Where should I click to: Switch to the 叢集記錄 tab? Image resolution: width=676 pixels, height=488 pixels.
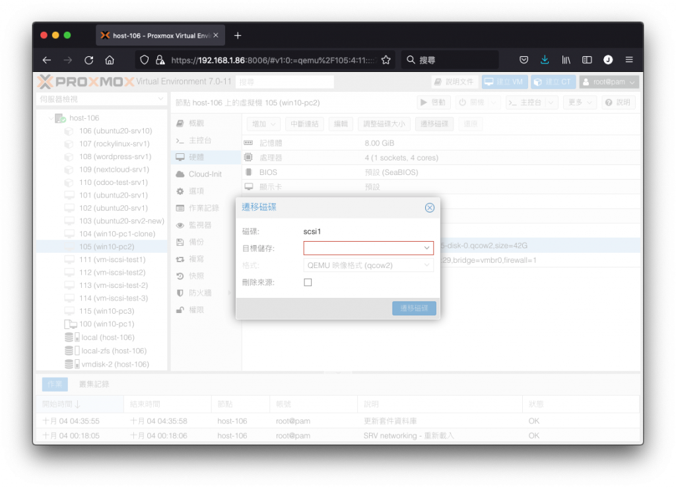[x=94, y=384]
